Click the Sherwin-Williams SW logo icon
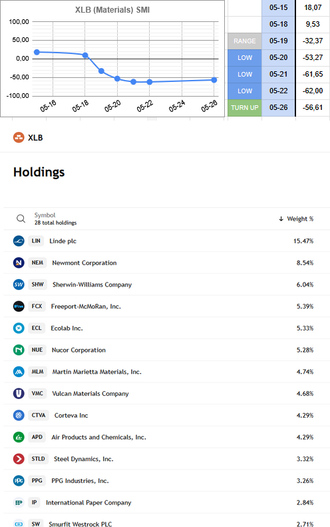Image resolution: width=330 pixels, height=527 pixels. tap(19, 284)
